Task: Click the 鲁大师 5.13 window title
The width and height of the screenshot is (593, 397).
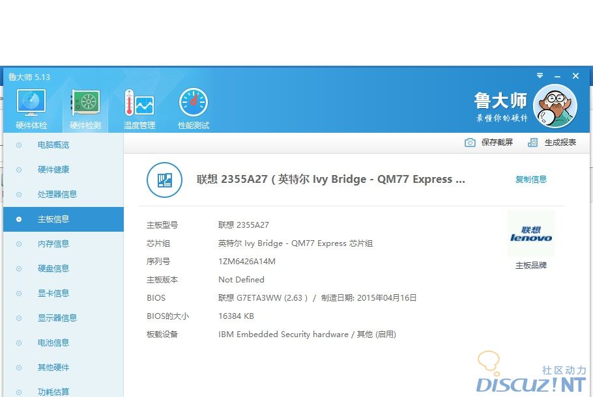Action: pyautogui.click(x=29, y=77)
